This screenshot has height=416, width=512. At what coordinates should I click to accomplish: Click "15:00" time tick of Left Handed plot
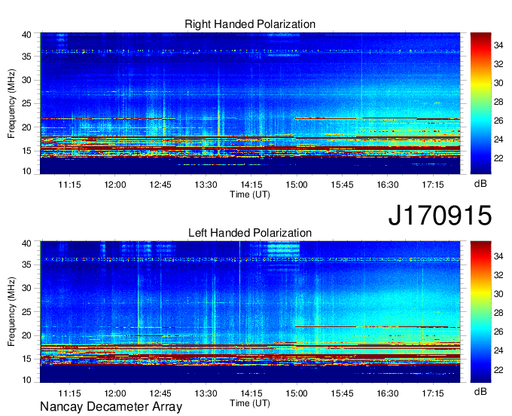pos(297,393)
